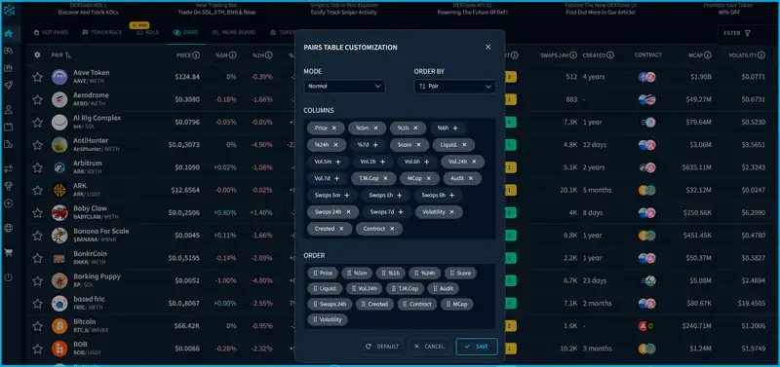Open the swap arrows sidebar icon
Viewport: 780px width, 367px height.
[8, 168]
